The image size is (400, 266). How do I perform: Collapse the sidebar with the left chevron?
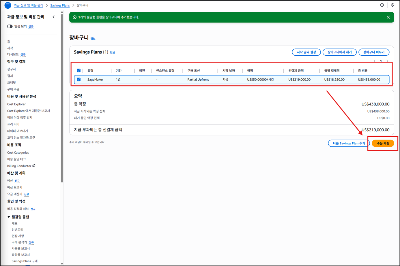click(54, 17)
